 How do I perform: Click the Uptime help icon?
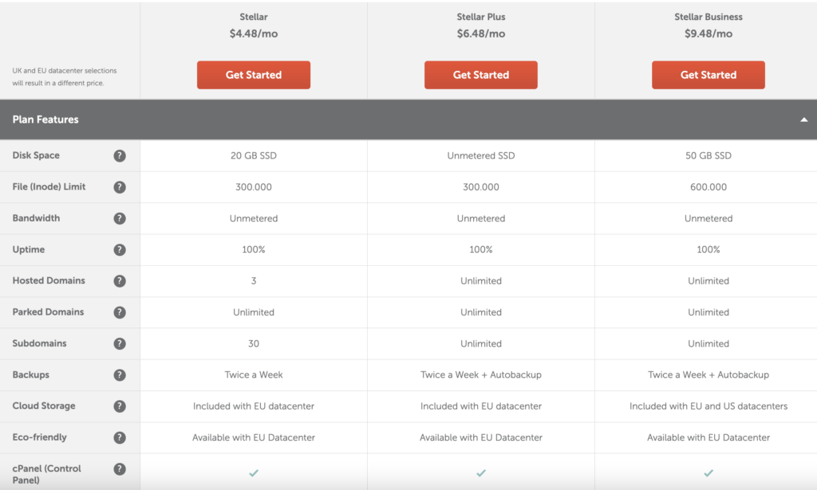point(120,249)
